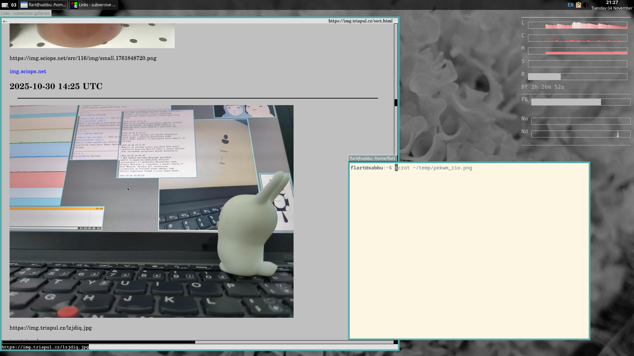Click the vertical scrollbar thumb in Links
Screen dimensions: 634x356
click(x=396, y=103)
